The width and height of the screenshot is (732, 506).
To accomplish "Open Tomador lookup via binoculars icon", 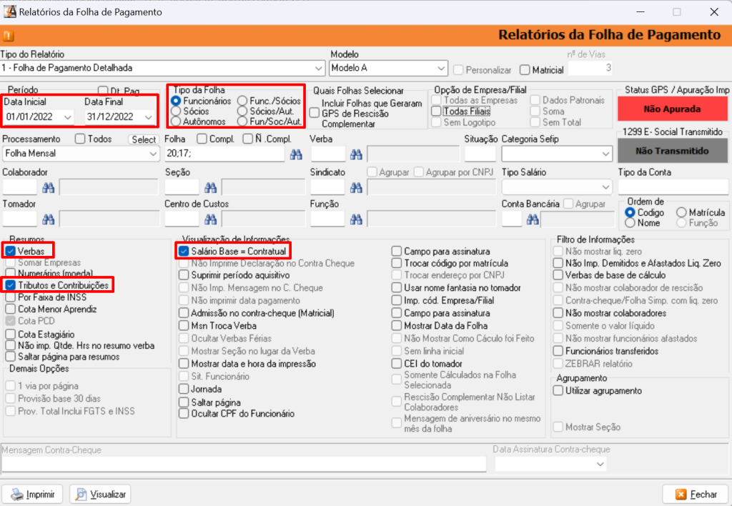I will pyautogui.click(x=49, y=219).
